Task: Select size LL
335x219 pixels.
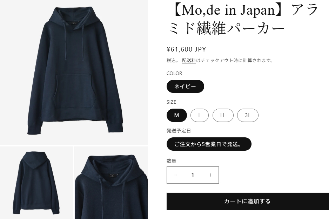Action: point(223,115)
